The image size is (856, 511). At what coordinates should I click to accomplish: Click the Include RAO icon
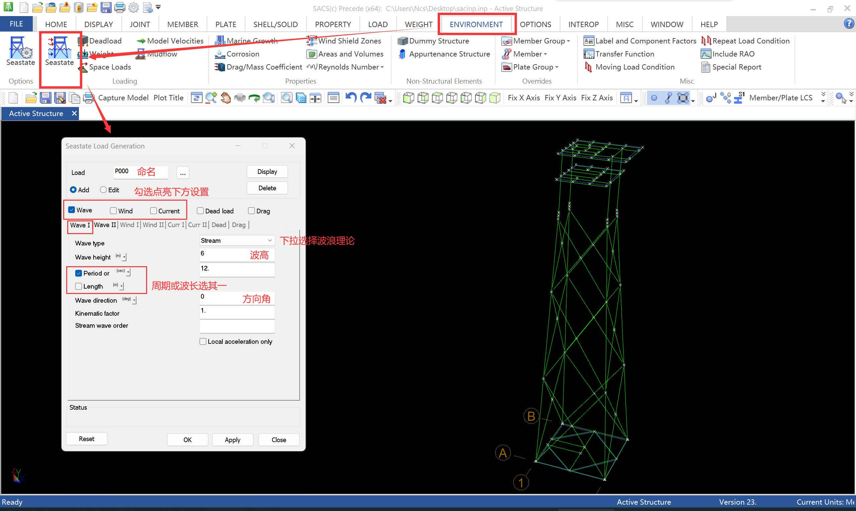tap(706, 54)
